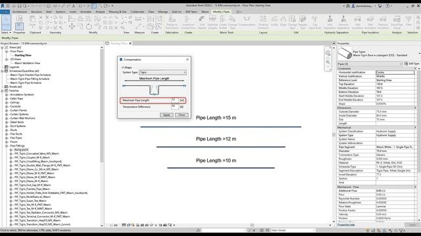Click the Justify layout icon
Viewport: 421px width, 236px height.
[x=274, y=21]
